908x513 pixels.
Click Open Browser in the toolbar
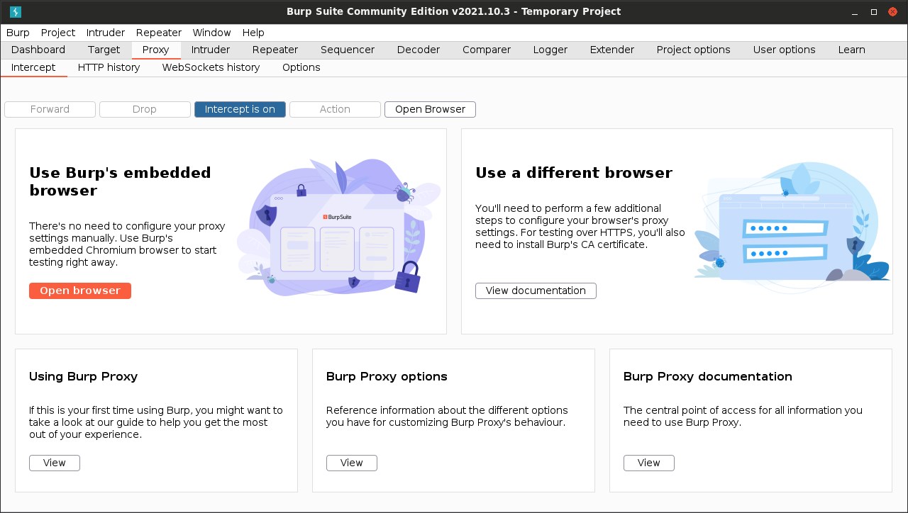point(430,109)
